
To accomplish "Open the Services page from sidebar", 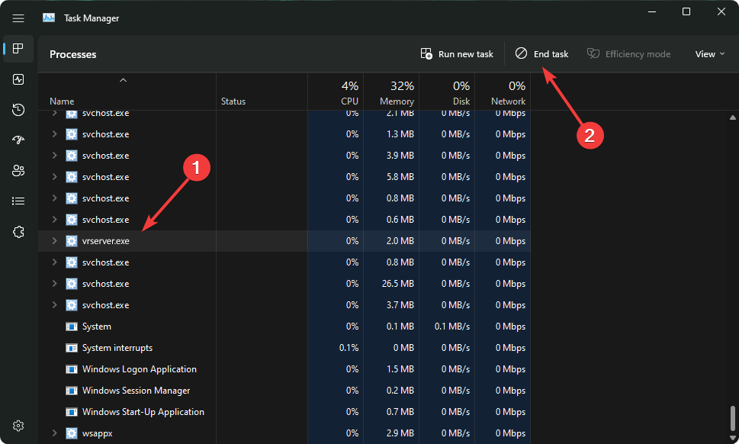I will click(18, 232).
